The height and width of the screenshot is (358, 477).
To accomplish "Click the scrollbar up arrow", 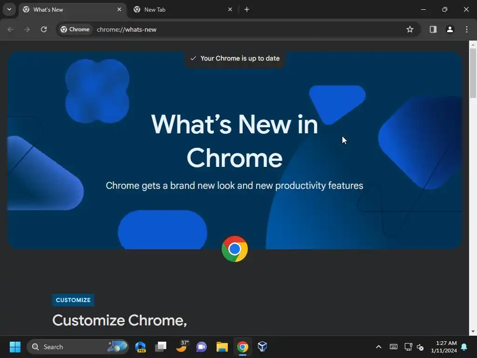I will click(x=473, y=44).
